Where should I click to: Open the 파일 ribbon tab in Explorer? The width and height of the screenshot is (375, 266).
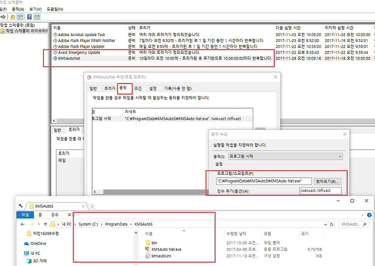point(25,215)
